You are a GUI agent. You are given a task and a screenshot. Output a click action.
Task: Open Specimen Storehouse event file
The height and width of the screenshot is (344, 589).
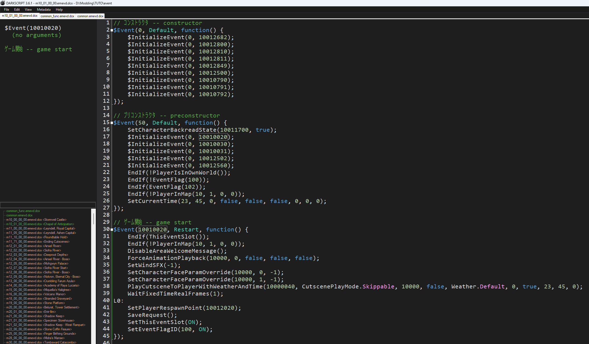[40, 320]
